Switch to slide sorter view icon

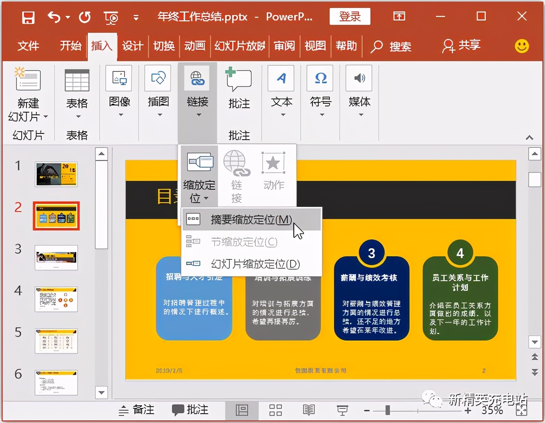point(275,410)
